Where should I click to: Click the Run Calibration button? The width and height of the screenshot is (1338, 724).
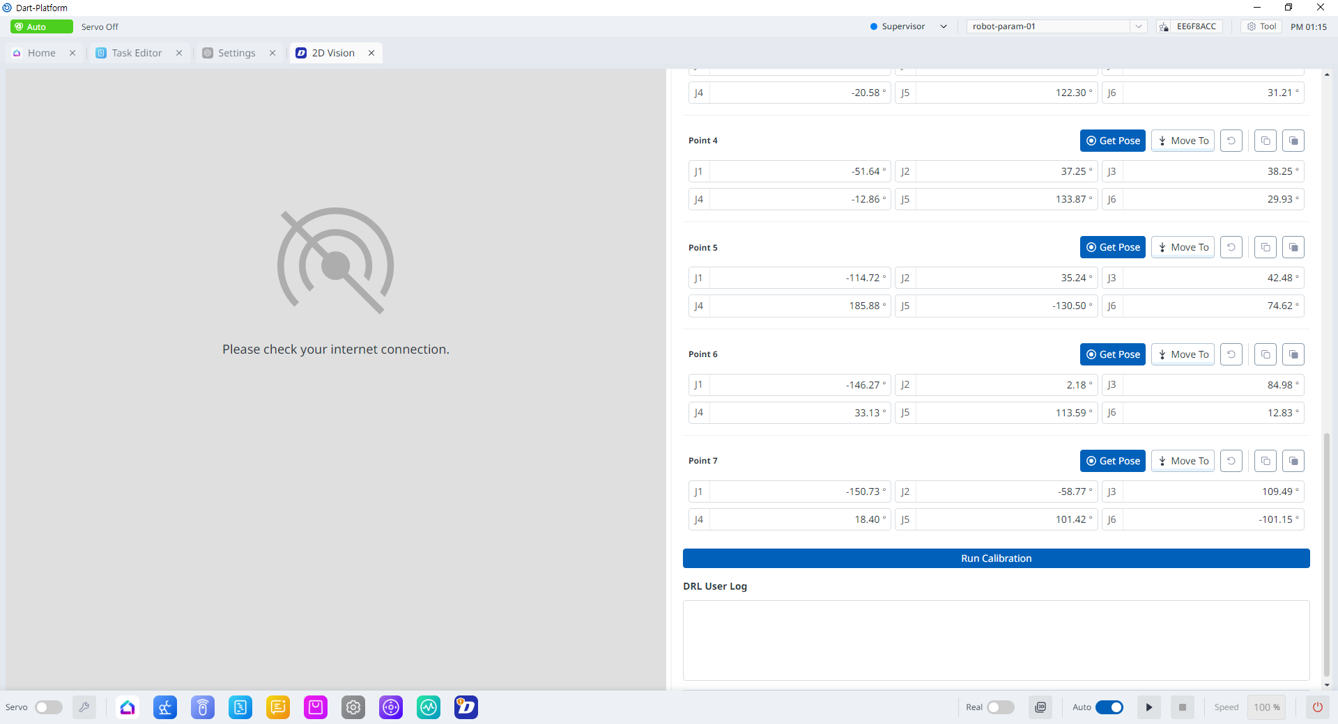click(x=997, y=558)
